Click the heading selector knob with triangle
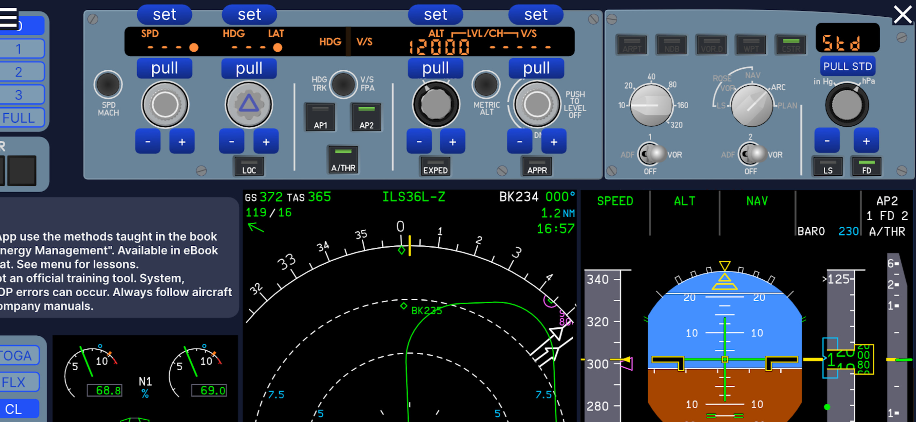This screenshot has width=916, height=422. pos(249,104)
